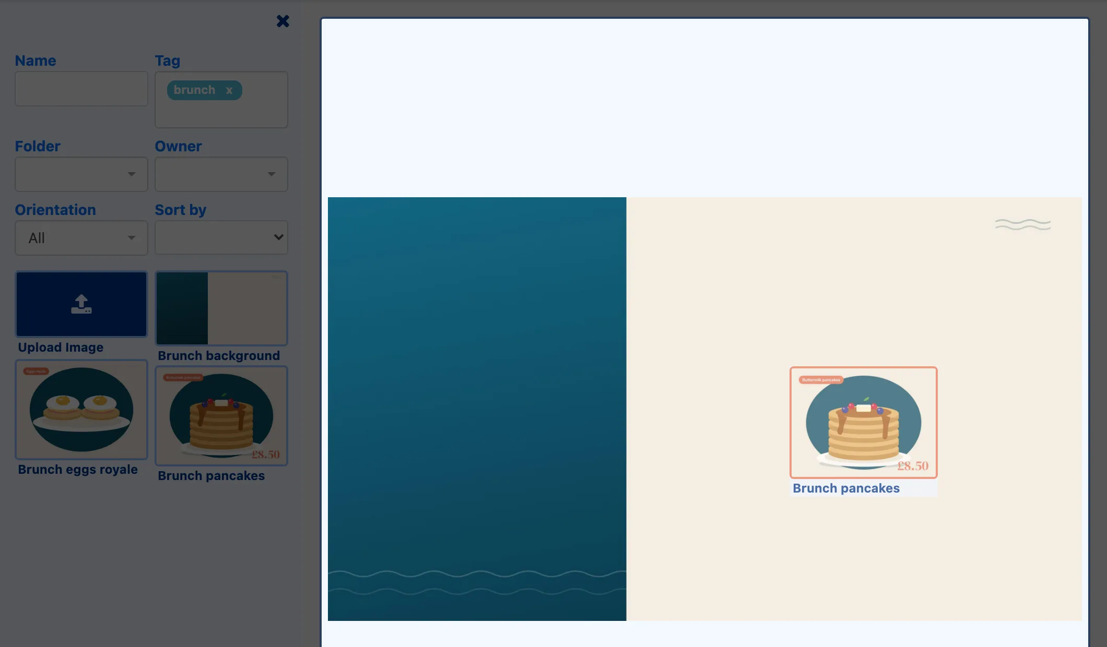Click inside the Tag filter box
This screenshot has height=647, width=1107.
pyautogui.click(x=221, y=100)
